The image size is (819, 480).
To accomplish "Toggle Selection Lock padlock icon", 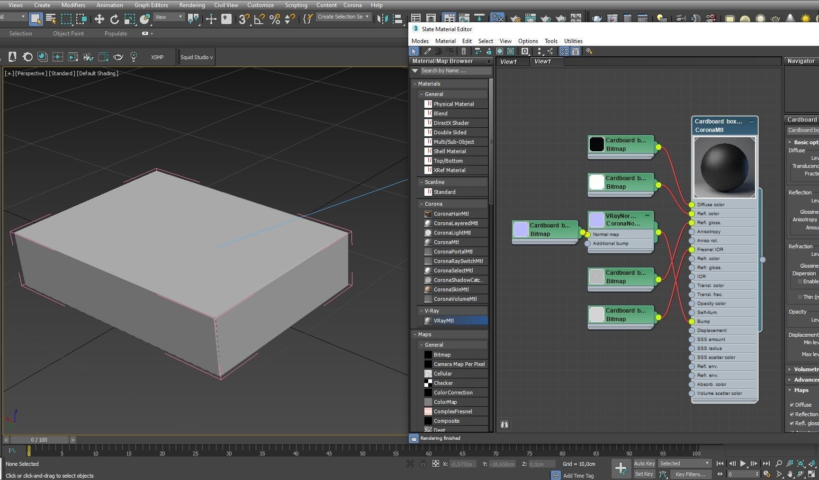I will (x=423, y=464).
